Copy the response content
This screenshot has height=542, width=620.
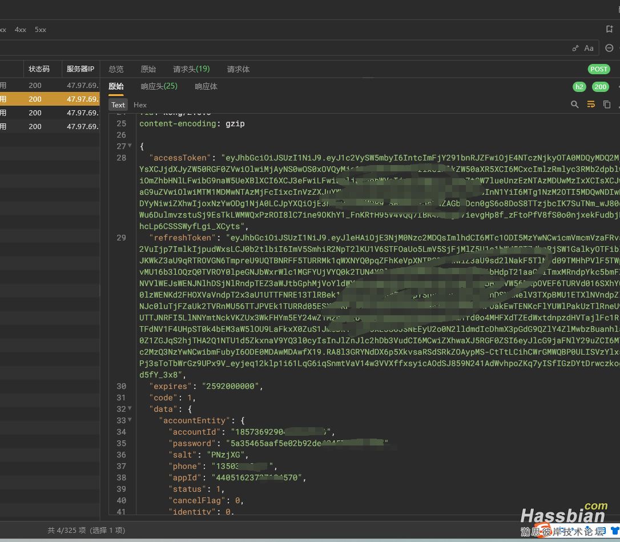click(x=606, y=105)
